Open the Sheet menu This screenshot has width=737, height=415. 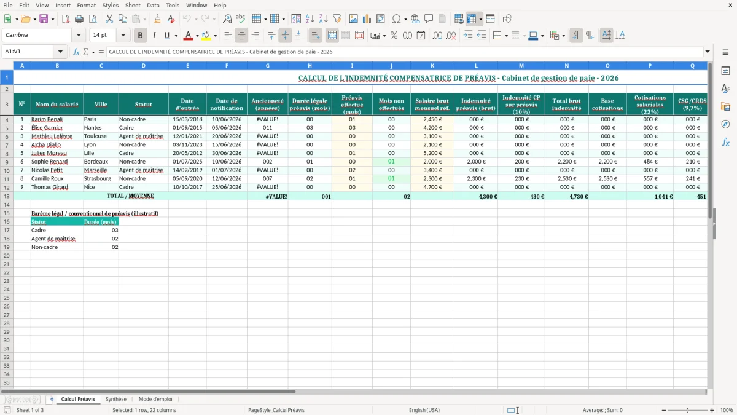[x=133, y=5]
